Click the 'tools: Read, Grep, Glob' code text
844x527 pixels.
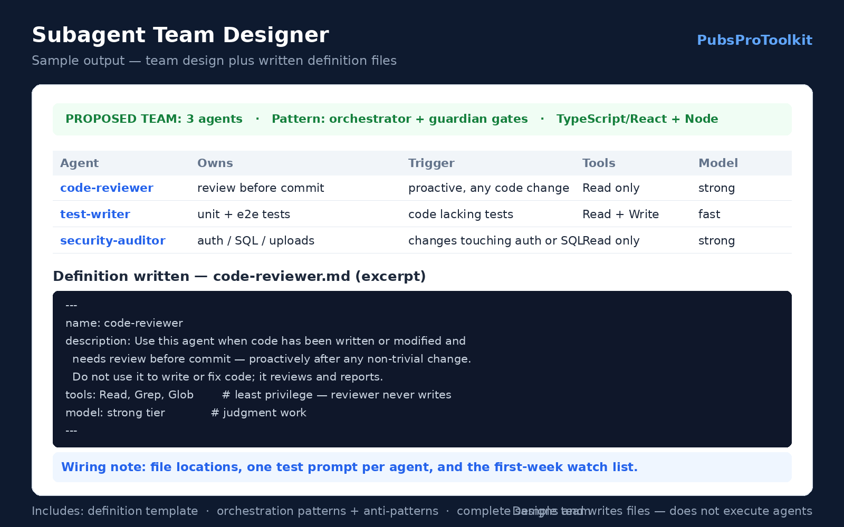(129, 395)
